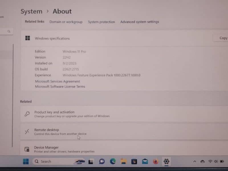228x171 pixels.
Task: Click the Task View taskbar icon
Action: pos(91,162)
